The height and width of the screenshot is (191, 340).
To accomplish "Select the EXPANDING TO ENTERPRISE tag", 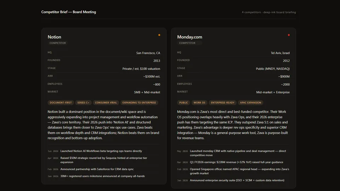I will tap(139, 103).
